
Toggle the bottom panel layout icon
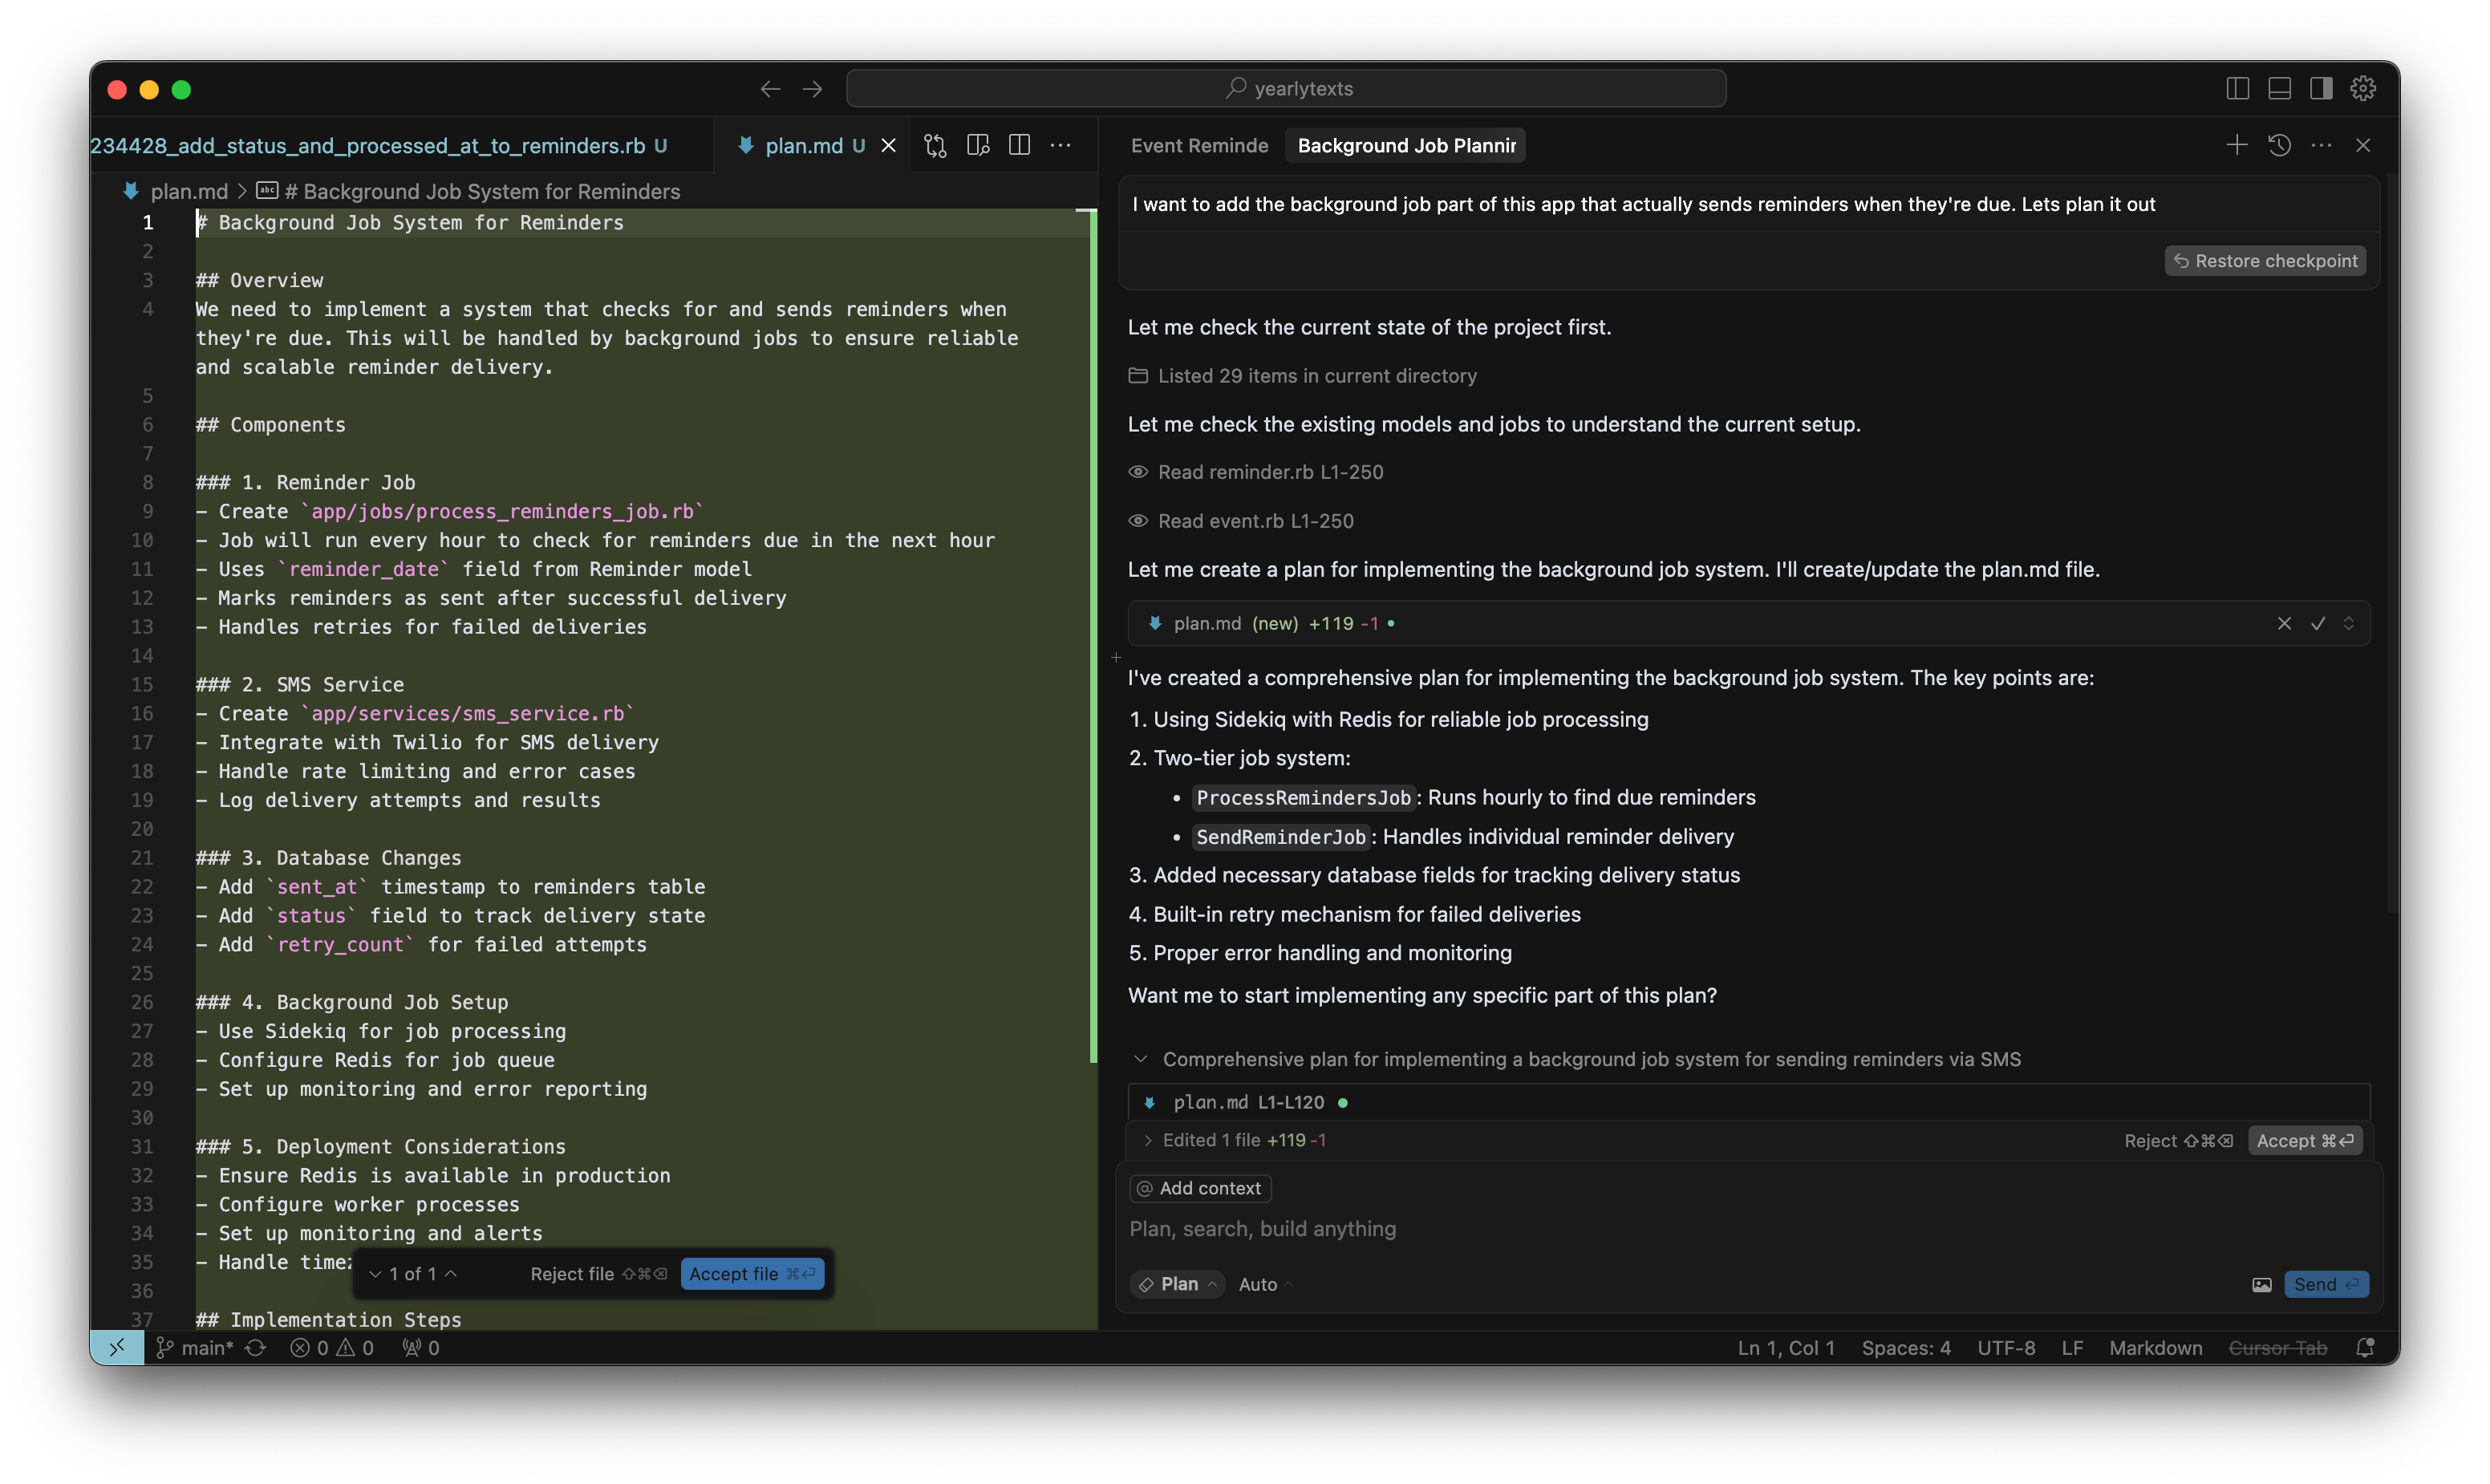point(2279,89)
